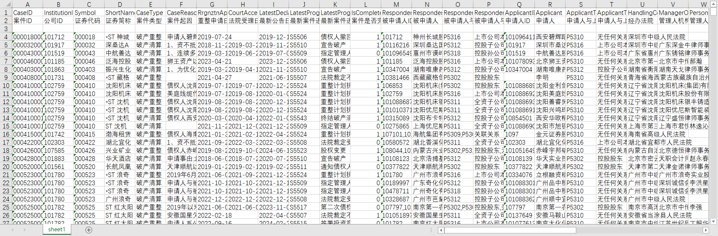The width and height of the screenshot is (718, 236).
Task: Click the vertical scrollbar down arrow
Action: click(x=713, y=221)
